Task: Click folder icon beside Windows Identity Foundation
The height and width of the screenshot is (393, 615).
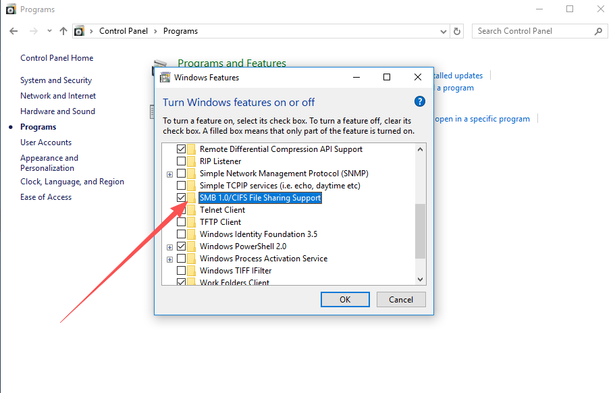Action: pos(192,234)
